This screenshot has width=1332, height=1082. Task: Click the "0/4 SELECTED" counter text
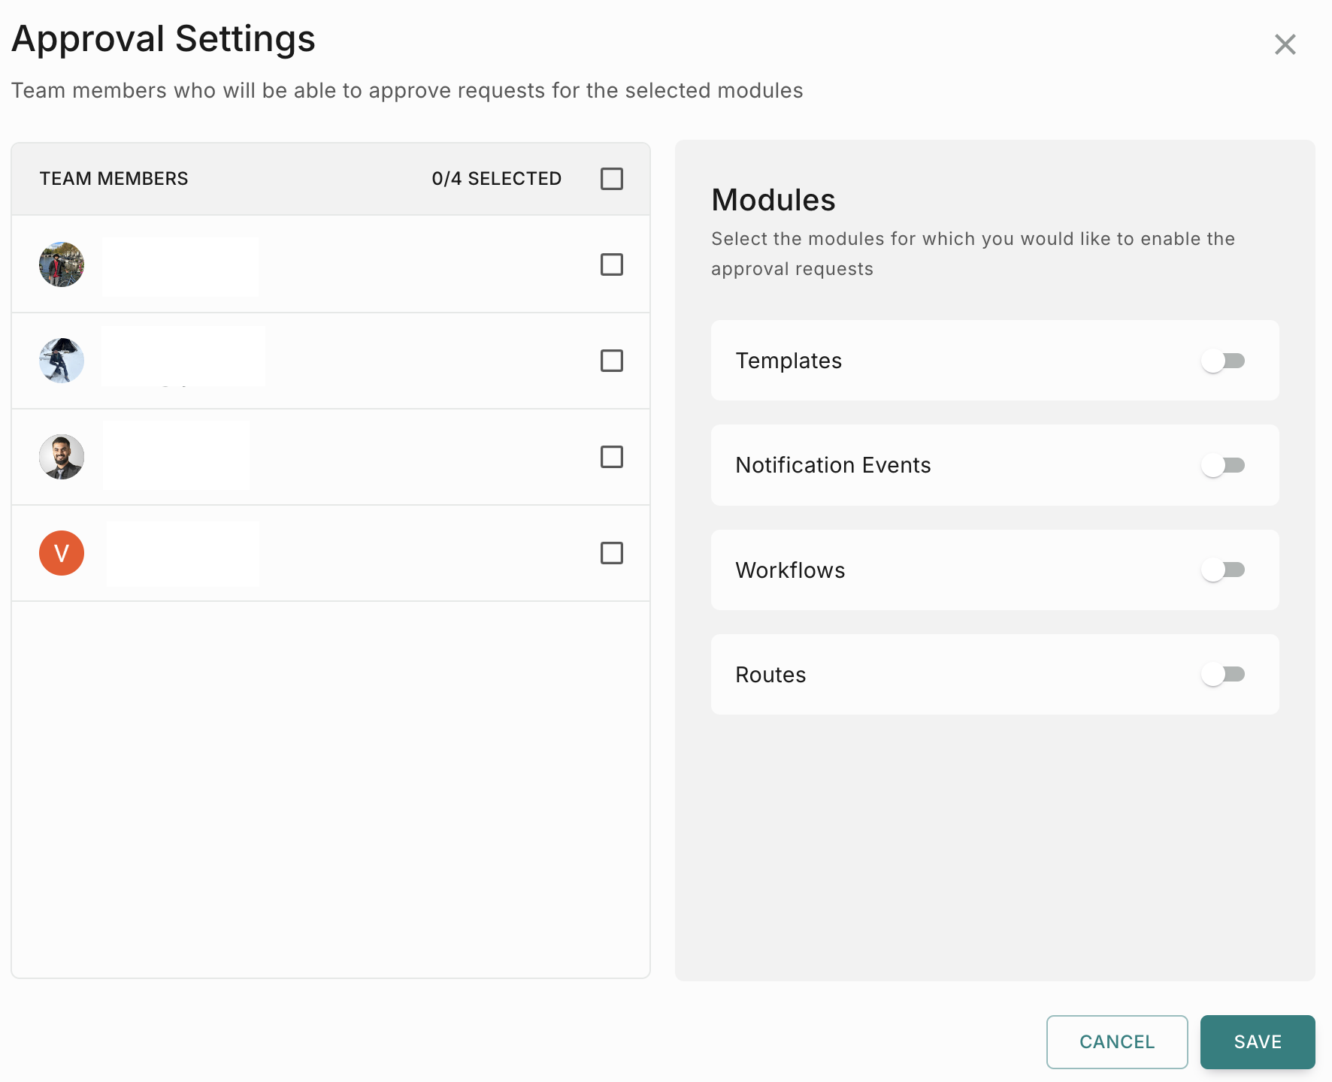click(496, 179)
